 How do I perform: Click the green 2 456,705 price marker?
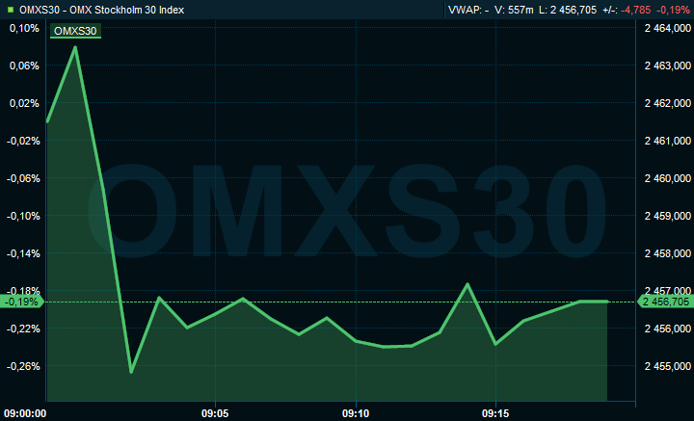665,303
